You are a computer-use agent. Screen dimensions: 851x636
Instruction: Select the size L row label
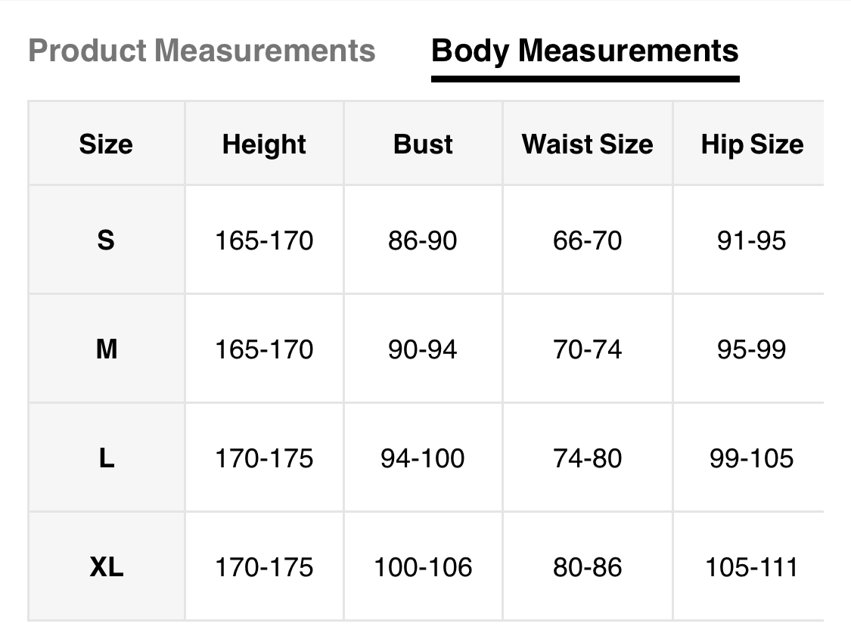point(106,458)
